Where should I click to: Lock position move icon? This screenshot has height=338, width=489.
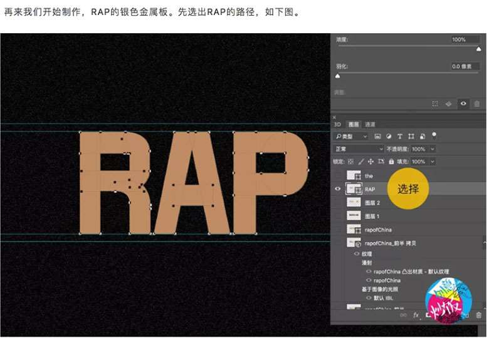click(x=371, y=161)
